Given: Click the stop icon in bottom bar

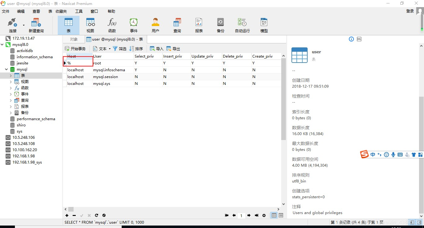Looking at the screenshot, I should (x=104, y=215).
